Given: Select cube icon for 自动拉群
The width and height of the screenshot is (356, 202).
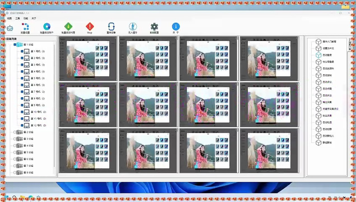Looking at the screenshot, I should 318,129.
